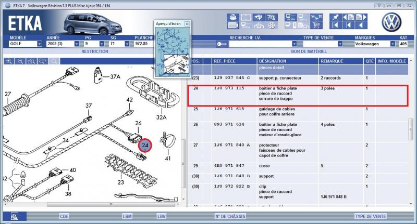The height and width of the screenshot is (224, 417).
Task: Open the MARQUES dropdown showing Volkswagen
Action: point(393,44)
